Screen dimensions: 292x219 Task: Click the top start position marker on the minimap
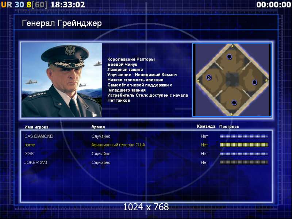coord(229,57)
